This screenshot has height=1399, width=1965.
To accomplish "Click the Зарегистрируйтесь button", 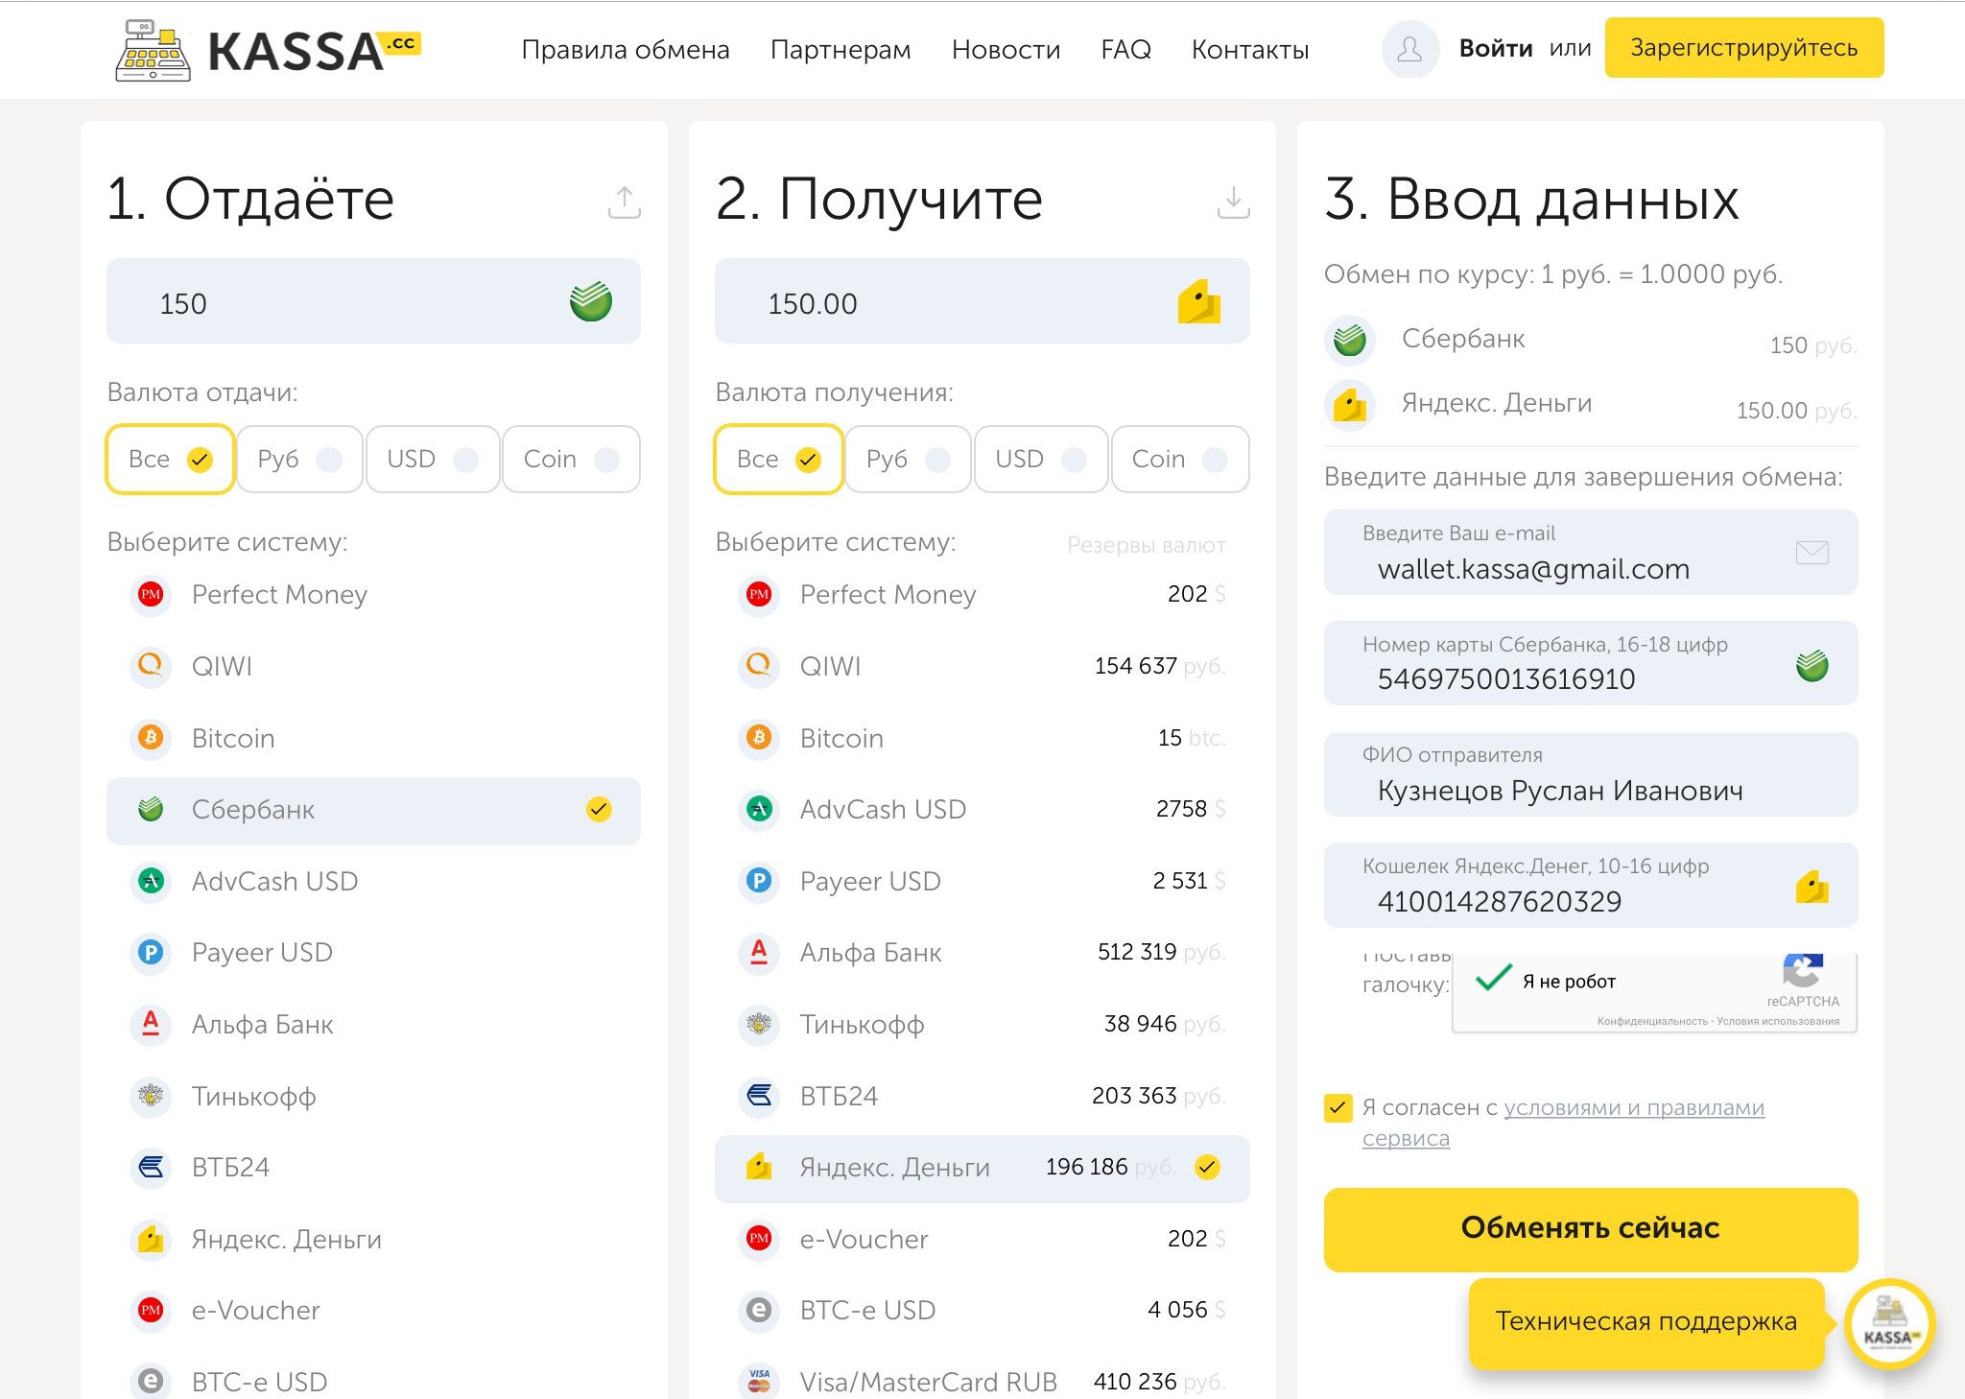I will (x=1743, y=47).
